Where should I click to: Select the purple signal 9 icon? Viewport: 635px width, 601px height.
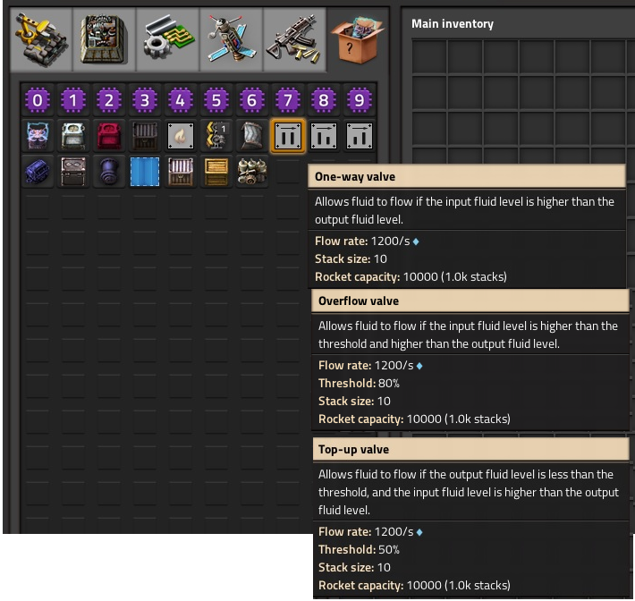pyautogui.click(x=359, y=100)
